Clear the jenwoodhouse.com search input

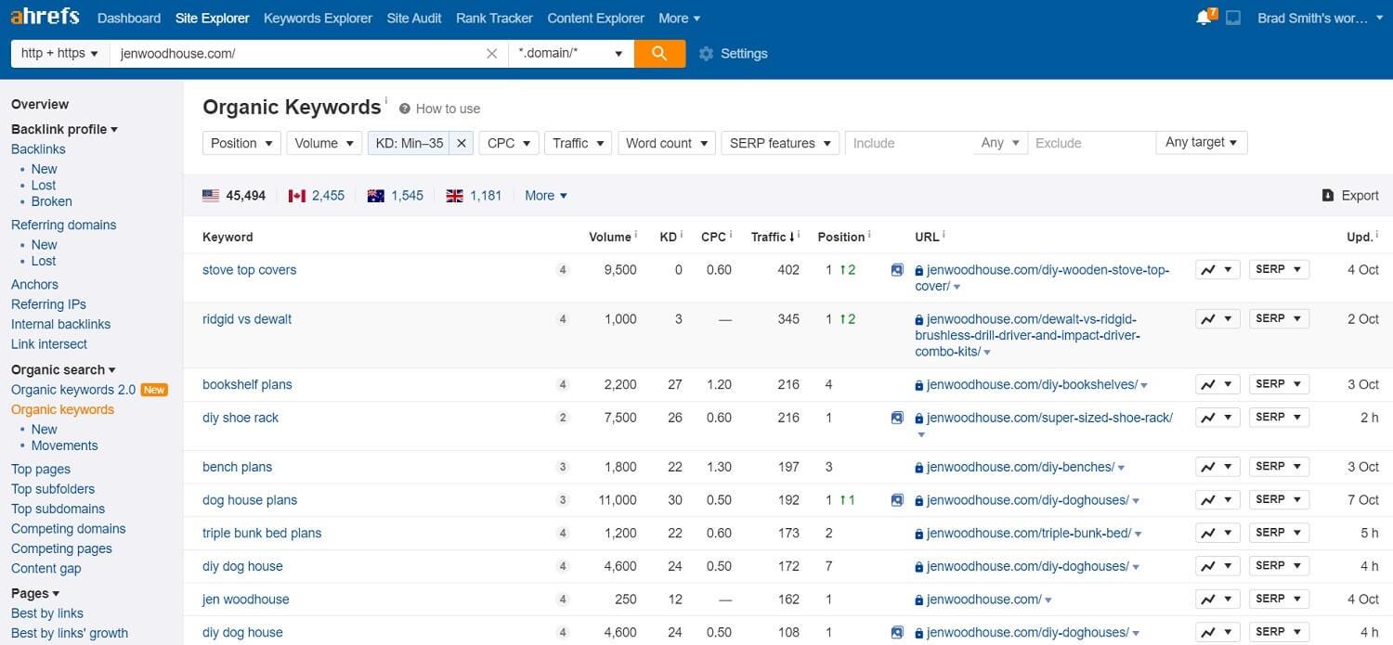pyautogui.click(x=492, y=54)
